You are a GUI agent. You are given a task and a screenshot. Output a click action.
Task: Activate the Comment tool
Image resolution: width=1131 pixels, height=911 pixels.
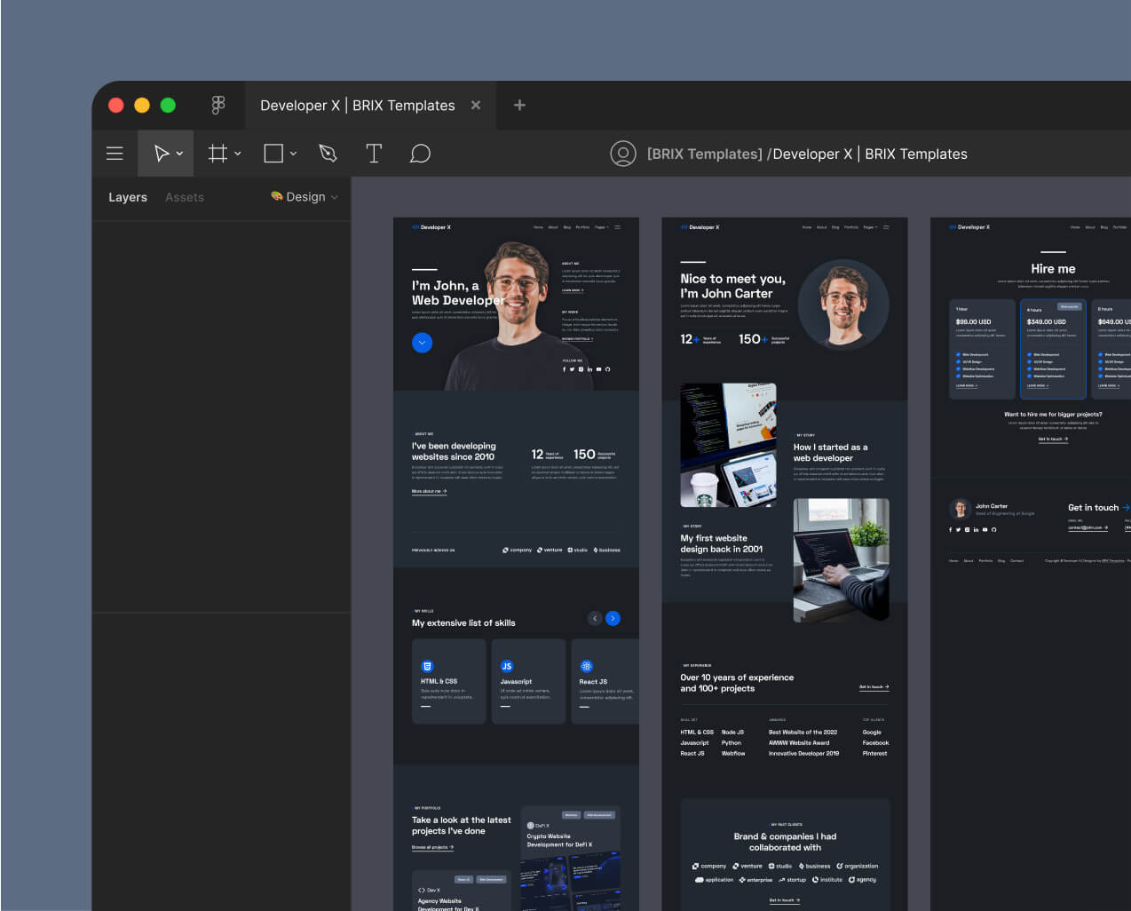[420, 153]
